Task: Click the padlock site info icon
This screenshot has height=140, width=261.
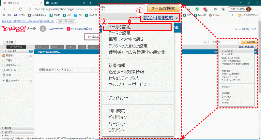Action: click(x=30, y=9)
